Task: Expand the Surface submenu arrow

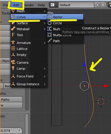Action: click(45, 23)
